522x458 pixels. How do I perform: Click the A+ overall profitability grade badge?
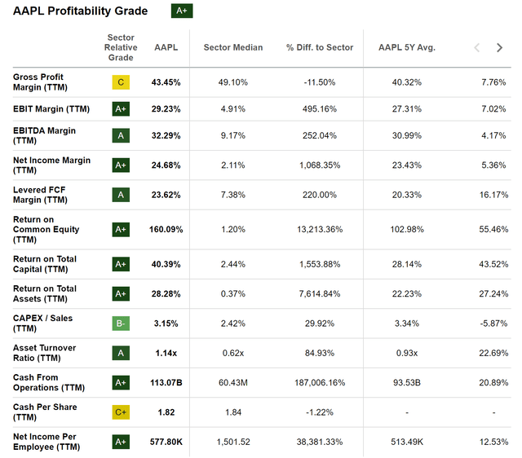pyautogui.click(x=182, y=11)
